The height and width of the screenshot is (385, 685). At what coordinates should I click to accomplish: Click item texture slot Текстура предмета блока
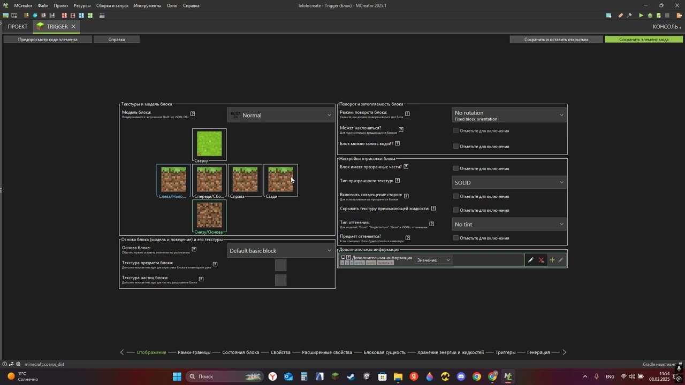[280, 265]
